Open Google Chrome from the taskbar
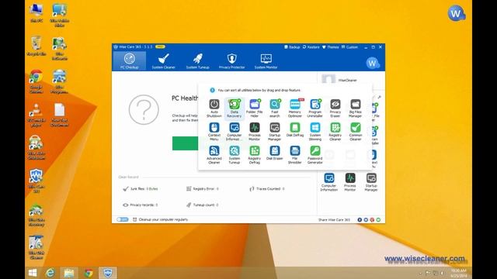This screenshot has height=279, width=497. tap(89, 273)
